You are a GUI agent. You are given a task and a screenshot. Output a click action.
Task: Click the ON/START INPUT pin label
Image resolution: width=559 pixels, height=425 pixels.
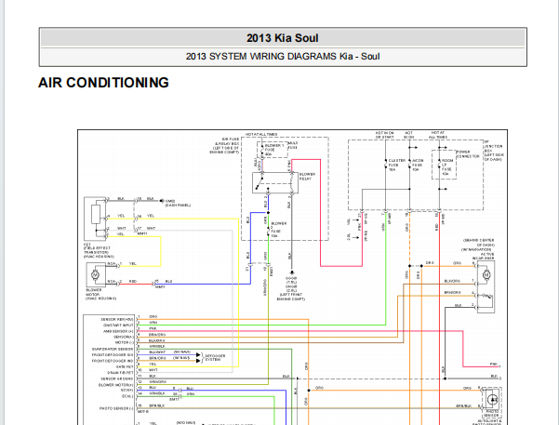pos(118,325)
